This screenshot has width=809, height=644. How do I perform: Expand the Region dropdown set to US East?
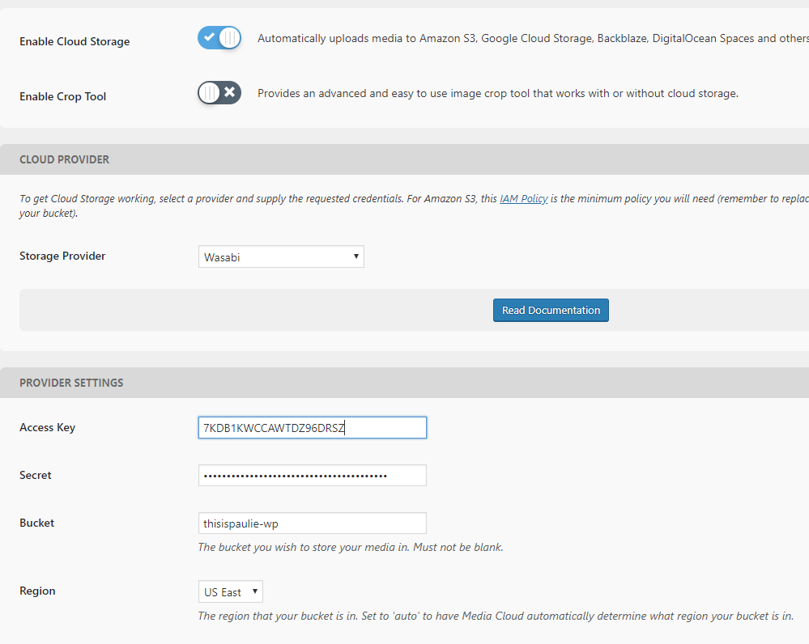231,591
